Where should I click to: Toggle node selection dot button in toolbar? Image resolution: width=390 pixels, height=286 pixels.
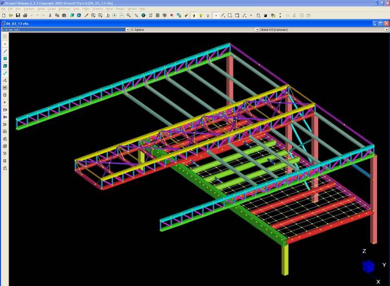tap(216, 15)
